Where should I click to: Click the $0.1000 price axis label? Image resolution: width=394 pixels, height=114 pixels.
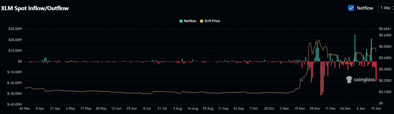385,92
